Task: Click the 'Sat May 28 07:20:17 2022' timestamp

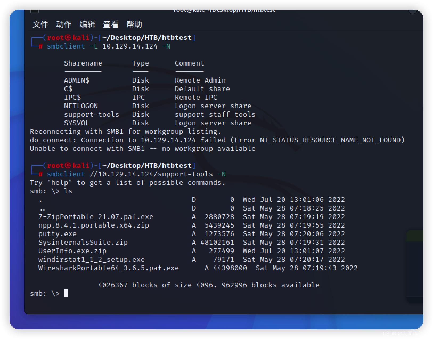Action: (294, 259)
